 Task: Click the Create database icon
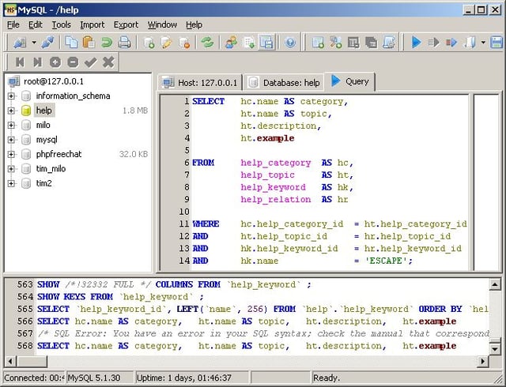[149, 42]
